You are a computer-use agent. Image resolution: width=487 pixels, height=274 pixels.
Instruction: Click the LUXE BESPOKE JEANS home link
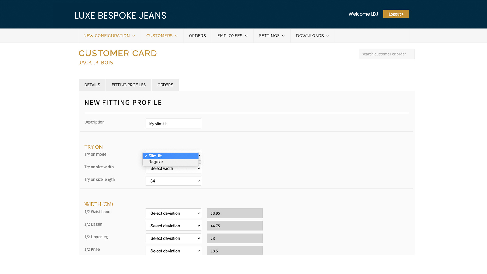[120, 15]
